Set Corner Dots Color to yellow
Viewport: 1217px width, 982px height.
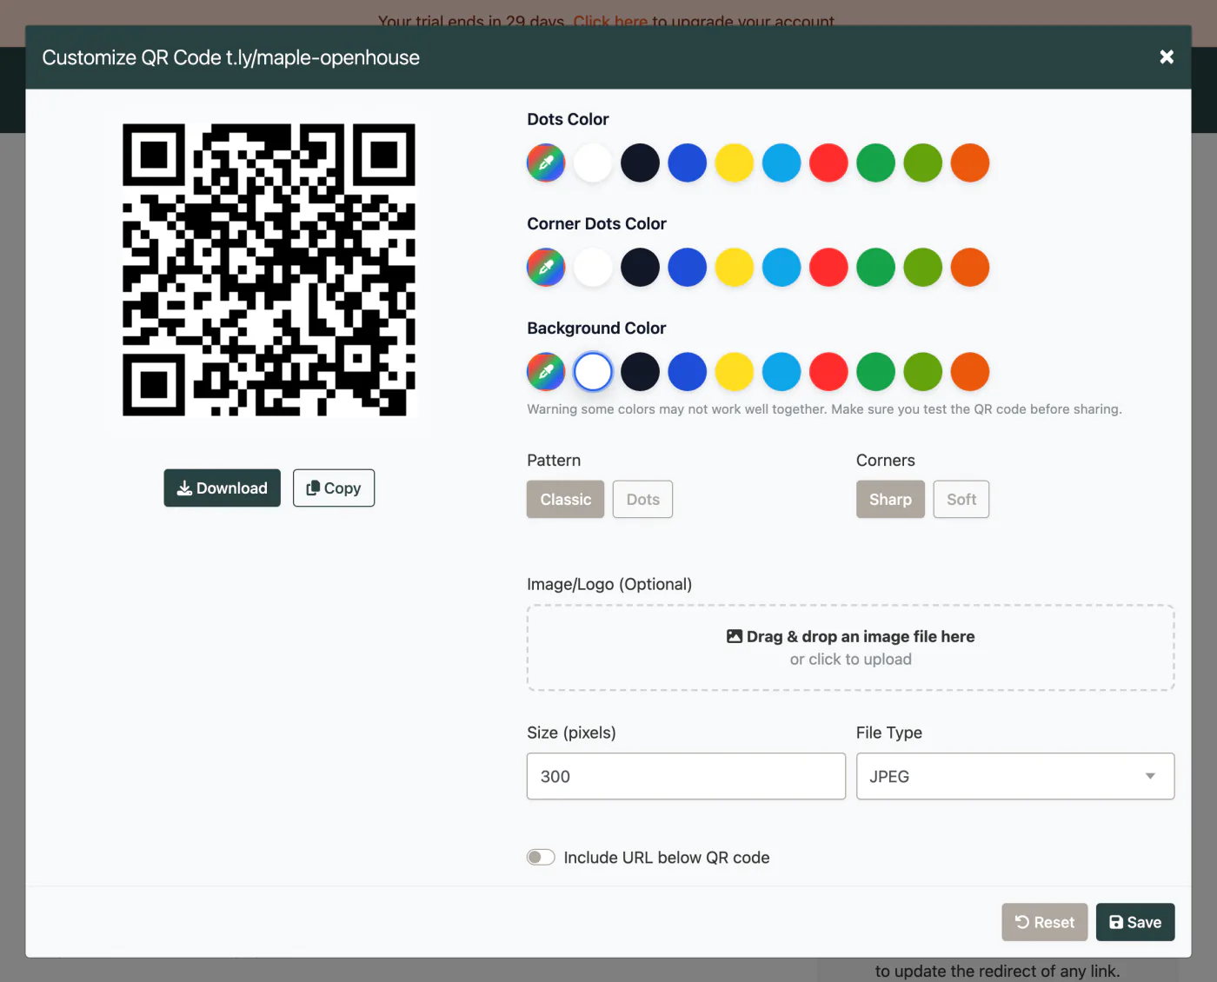(x=735, y=267)
